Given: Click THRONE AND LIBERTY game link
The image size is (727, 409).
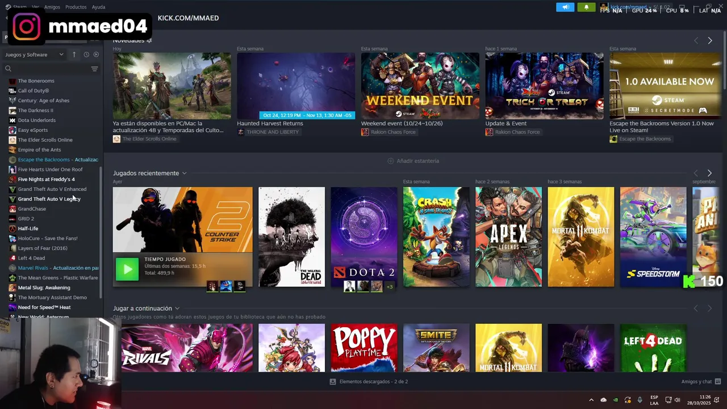Looking at the screenshot, I should point(272,132).
